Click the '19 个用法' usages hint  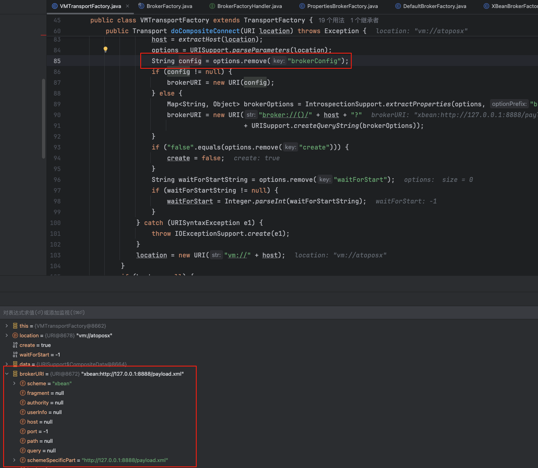[x=331, y=20]
